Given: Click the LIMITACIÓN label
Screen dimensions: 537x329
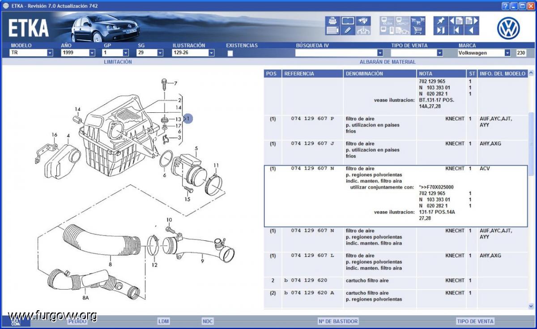Looking at the screenshot, I should coord(118,62).
